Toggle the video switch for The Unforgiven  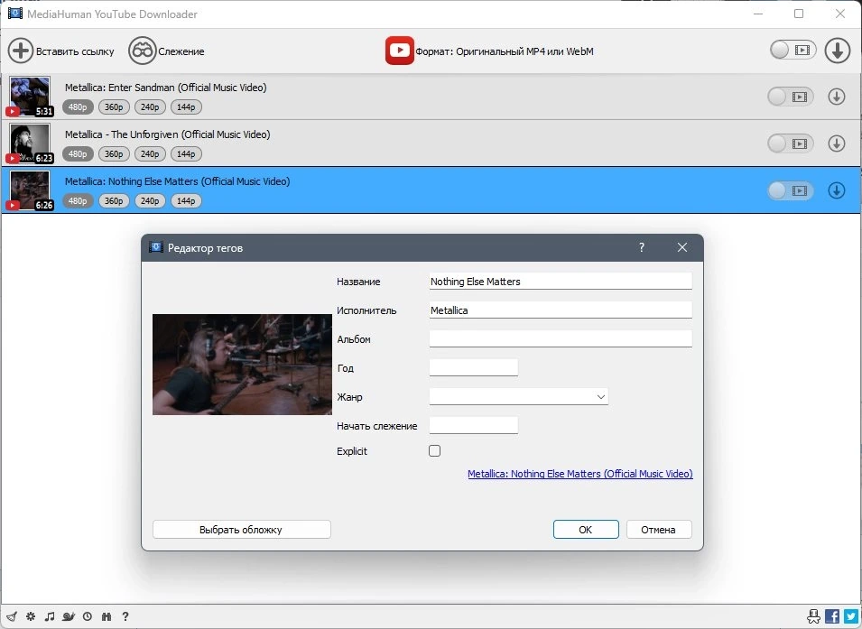[x=791, y=143]
